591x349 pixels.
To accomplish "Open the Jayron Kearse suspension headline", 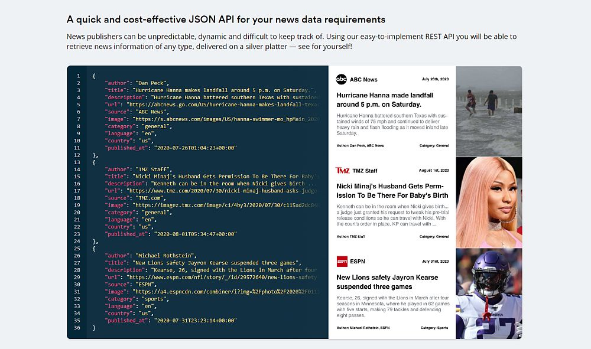I will point(387,282).
